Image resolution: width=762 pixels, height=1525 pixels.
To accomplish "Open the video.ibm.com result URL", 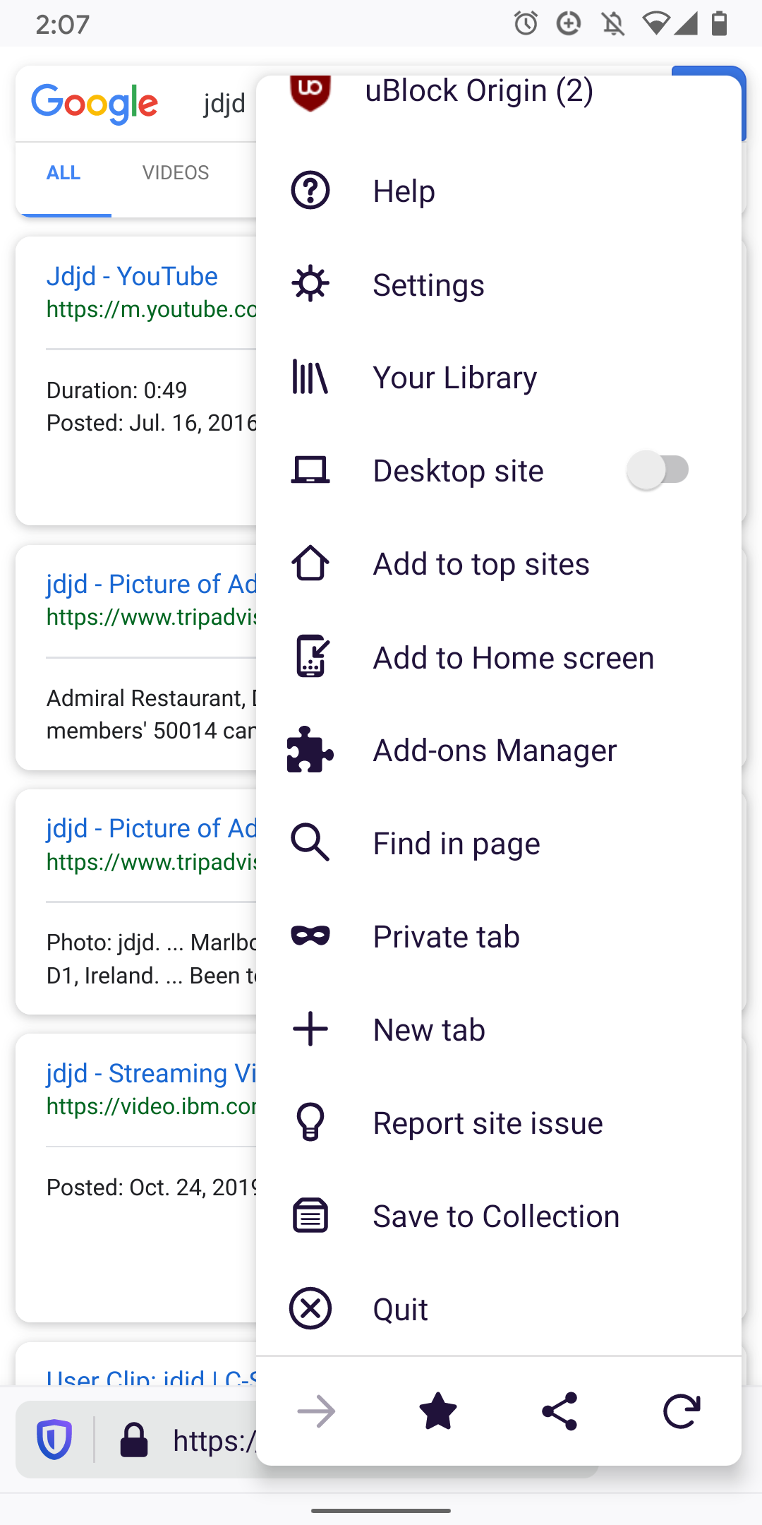I will point(152,1106).
